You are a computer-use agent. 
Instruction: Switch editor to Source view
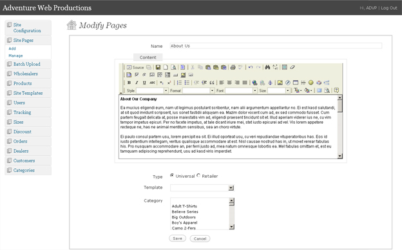[x=135, y=67]
